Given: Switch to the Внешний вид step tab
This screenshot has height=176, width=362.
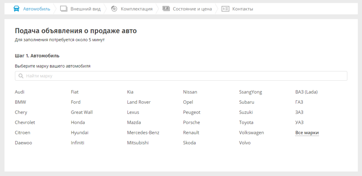Looking at the screenshot, I should tap(85, 9).
